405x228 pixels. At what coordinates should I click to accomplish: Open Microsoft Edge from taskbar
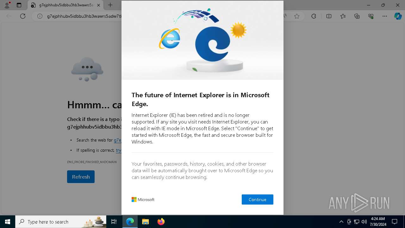130,222
